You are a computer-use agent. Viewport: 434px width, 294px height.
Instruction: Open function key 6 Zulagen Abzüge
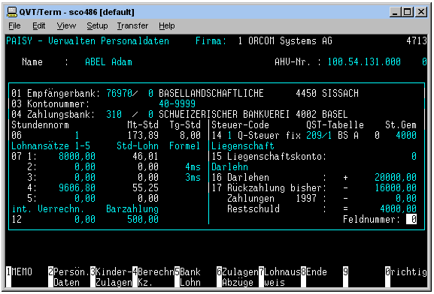pos(238,277)
